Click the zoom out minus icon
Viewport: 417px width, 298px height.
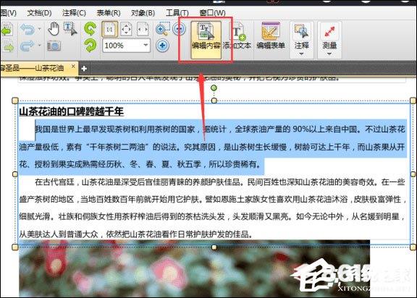pyautogui.click(x=179, y=29)
